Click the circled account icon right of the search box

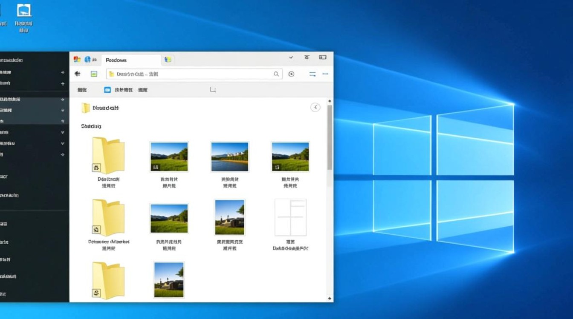coord(292,74)
